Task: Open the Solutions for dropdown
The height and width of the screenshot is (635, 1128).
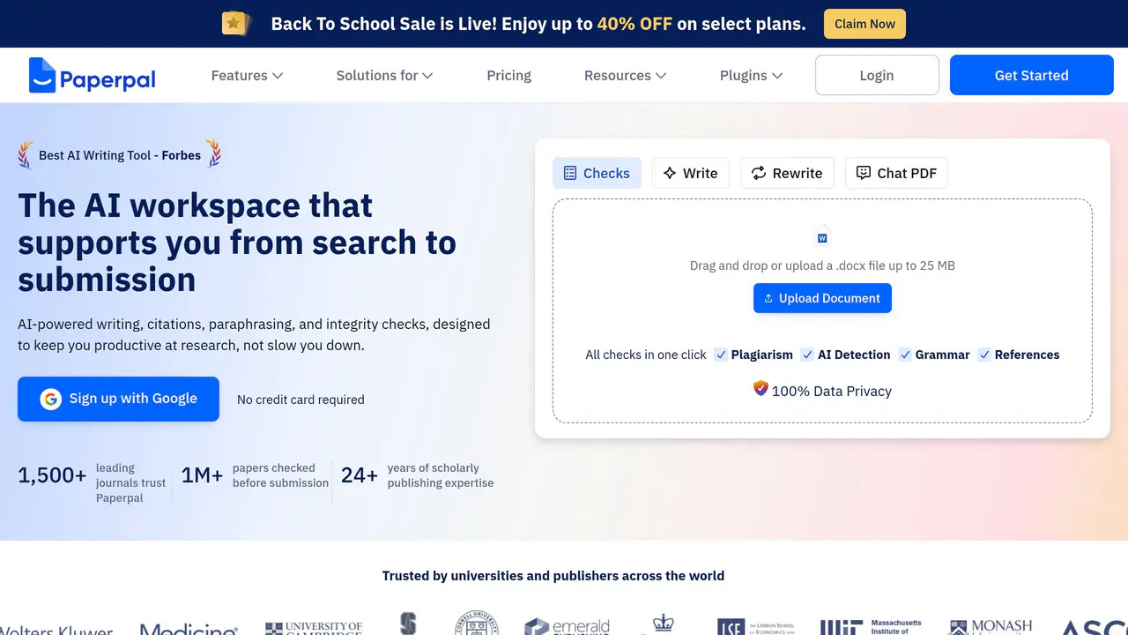Action: tap(384, 76)
